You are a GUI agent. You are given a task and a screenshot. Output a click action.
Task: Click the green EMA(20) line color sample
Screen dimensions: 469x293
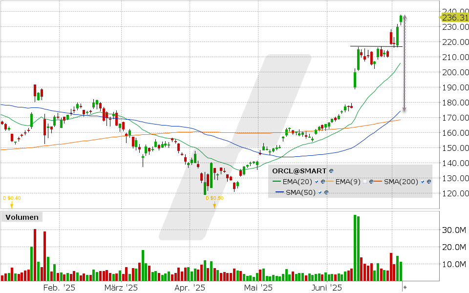(x=277, y=182)
